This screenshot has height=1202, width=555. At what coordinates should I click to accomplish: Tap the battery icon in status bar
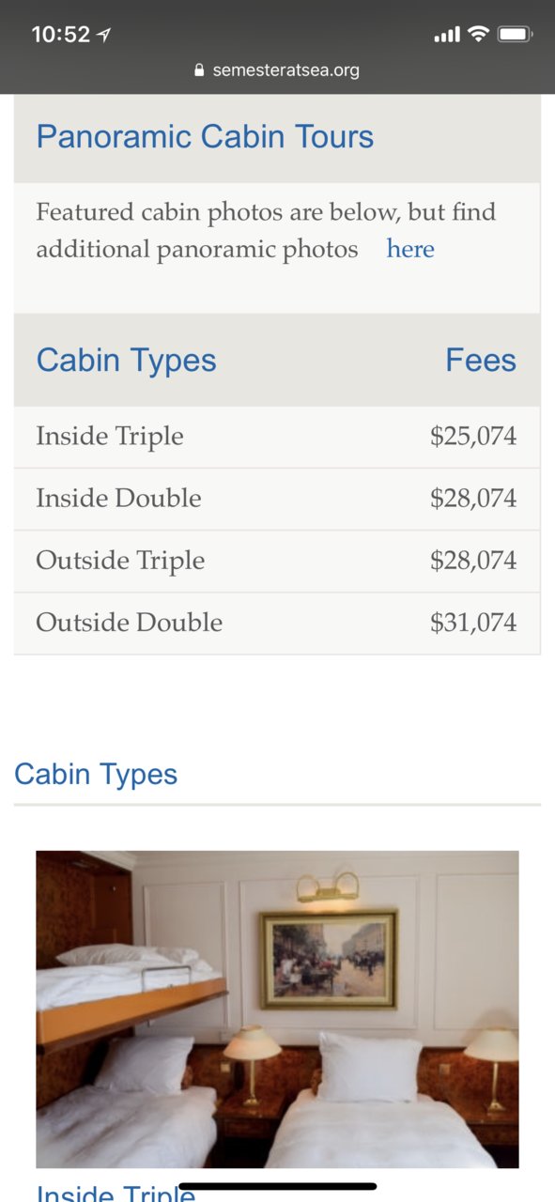click(516, 35)
